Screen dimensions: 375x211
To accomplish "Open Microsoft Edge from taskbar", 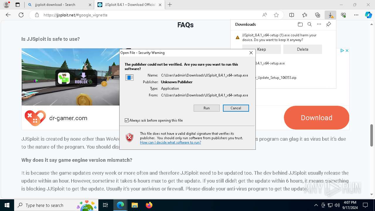I will [x=120, y=205].
